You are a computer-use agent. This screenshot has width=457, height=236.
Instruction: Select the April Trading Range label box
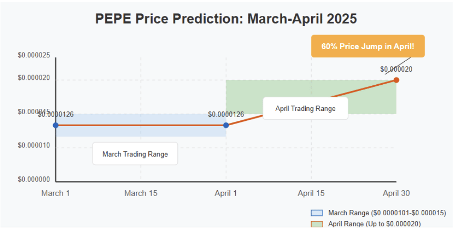click(x=305, y=109)
